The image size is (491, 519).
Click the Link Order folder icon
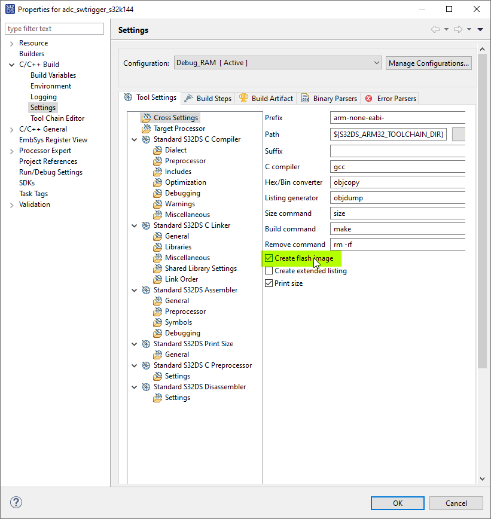click(x=158, y=279)
